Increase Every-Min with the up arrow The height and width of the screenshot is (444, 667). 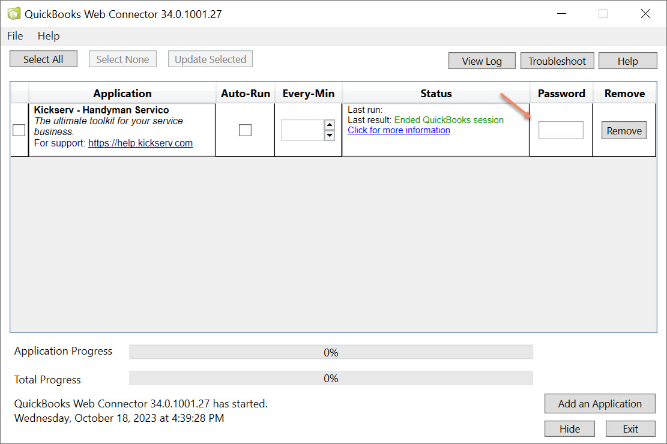(329, 125)
